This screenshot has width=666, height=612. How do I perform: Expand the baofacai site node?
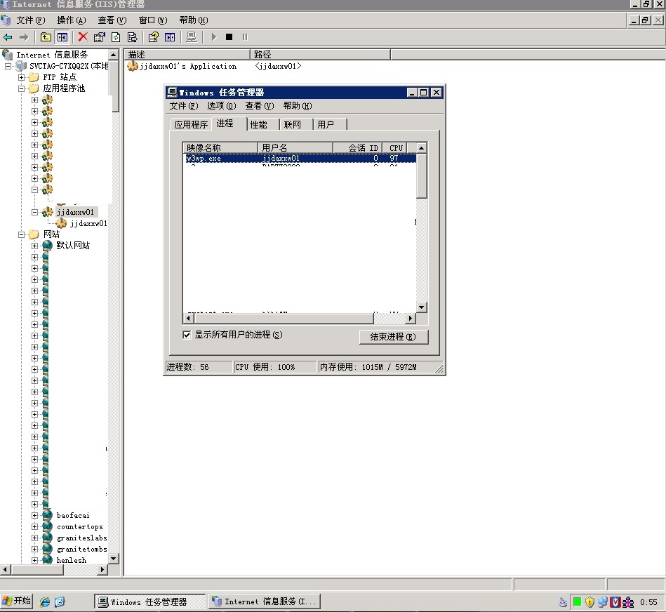point(35,515)
